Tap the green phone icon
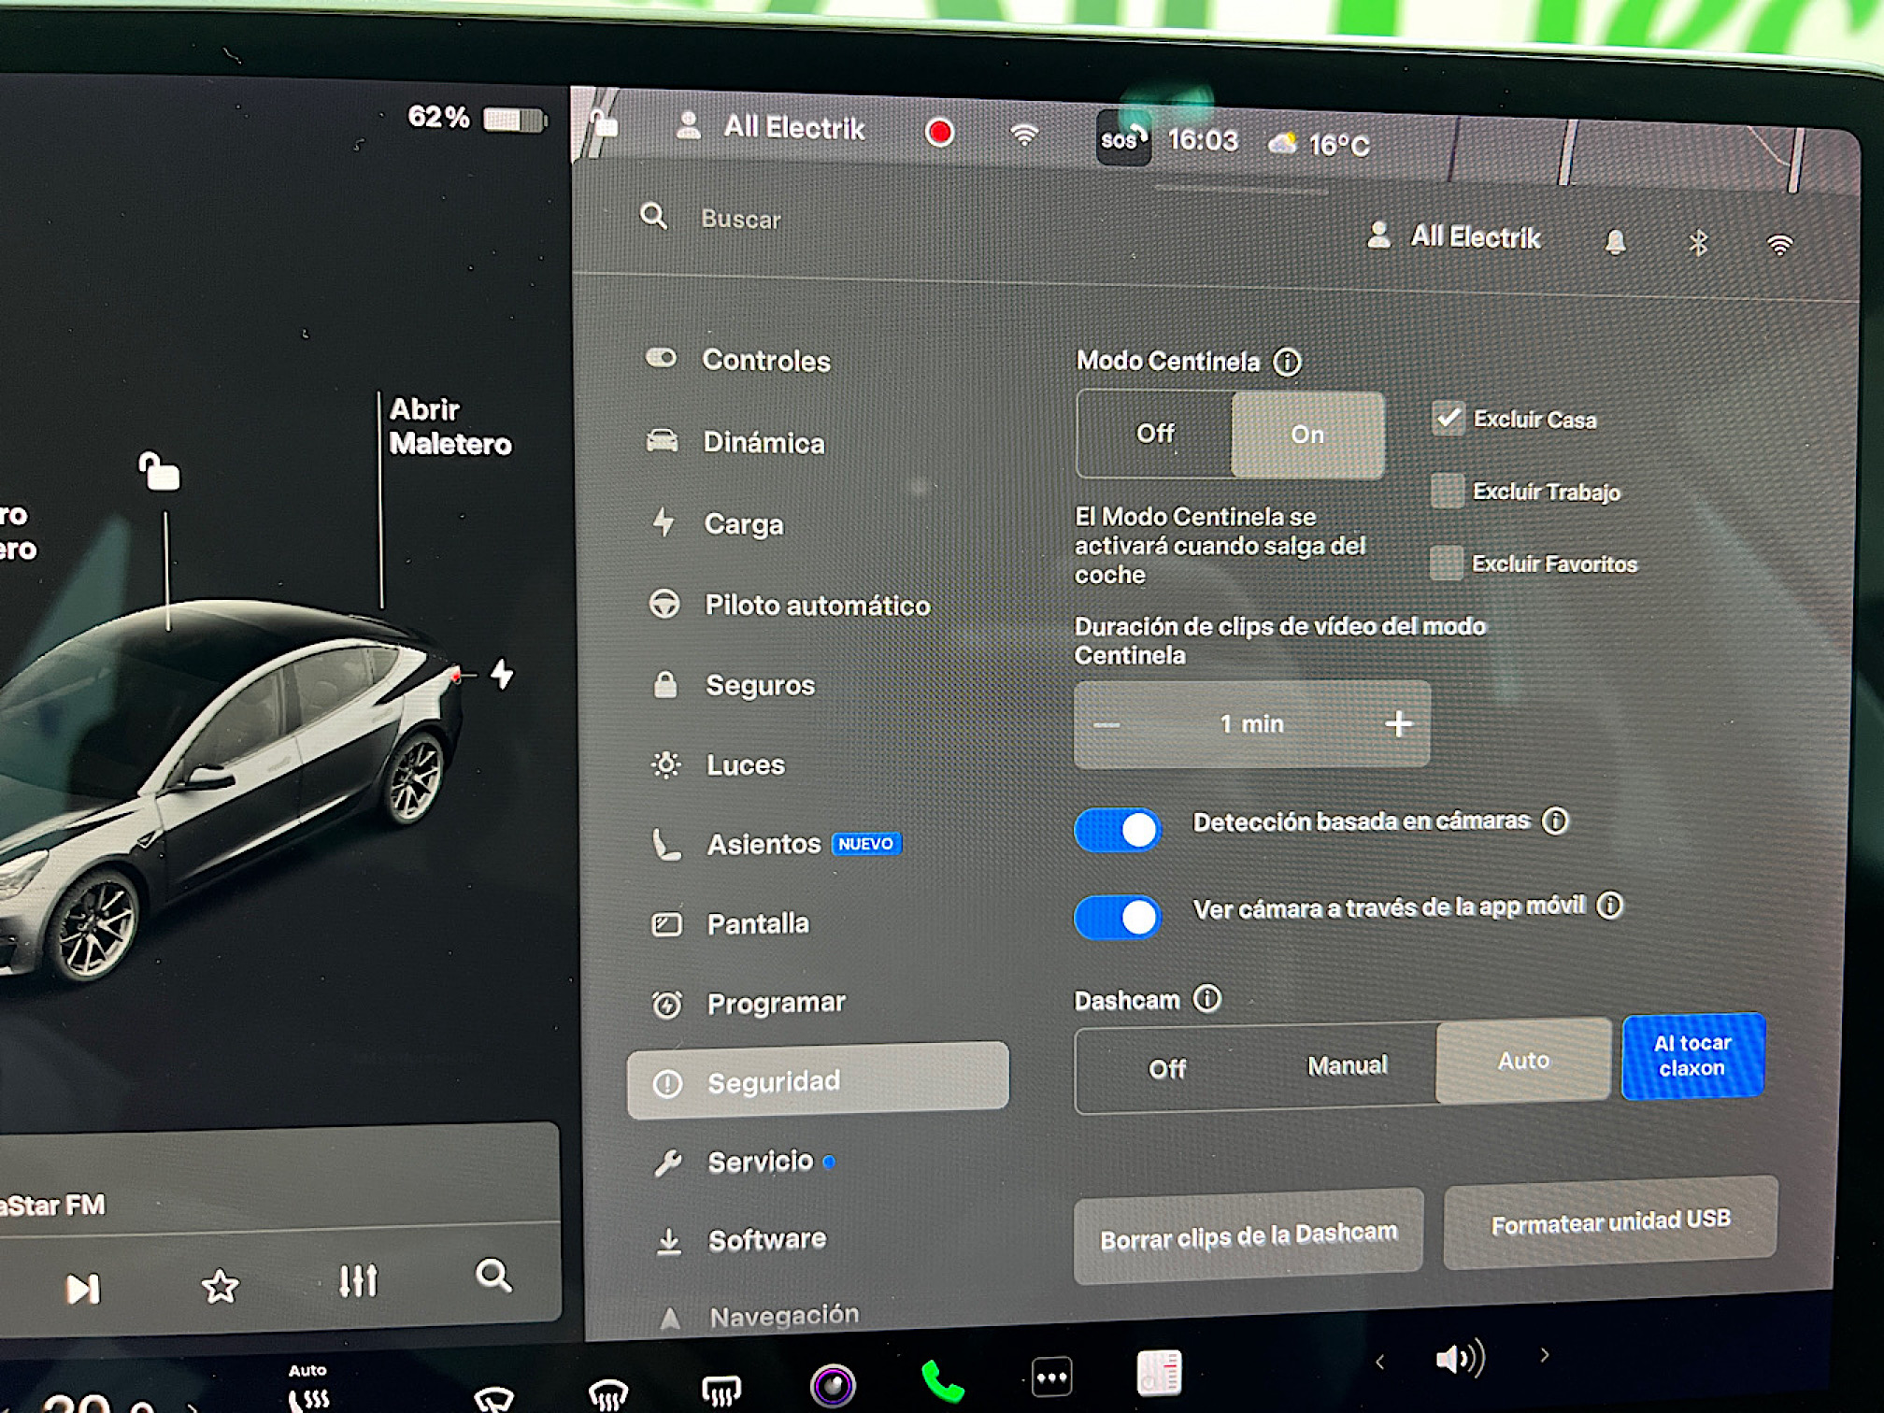This screenshot has height=1413, width=1884. coord(942,1382)
